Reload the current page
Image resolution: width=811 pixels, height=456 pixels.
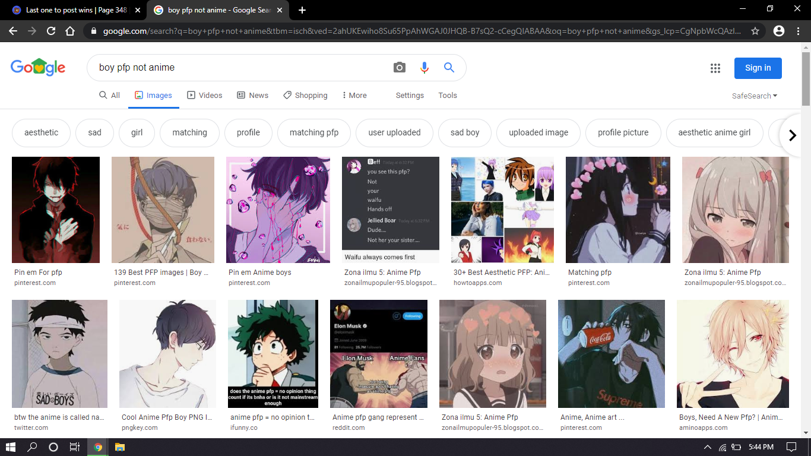[x=51, y=31]
